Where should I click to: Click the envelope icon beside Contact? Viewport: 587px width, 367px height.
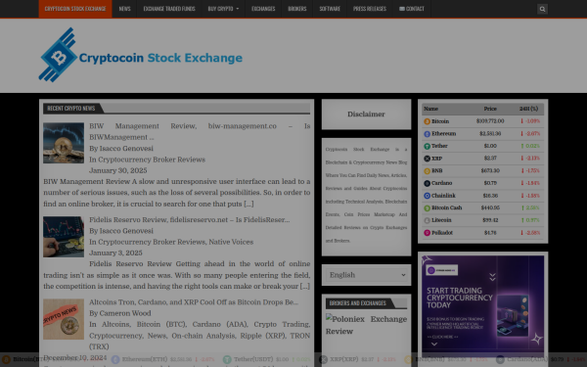tap(402, 9)
